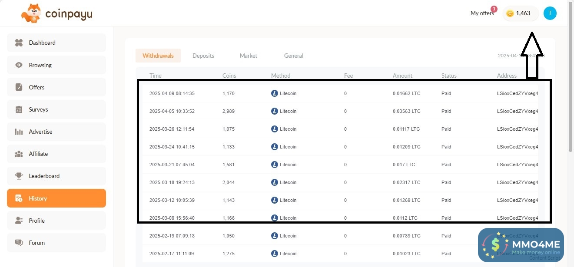The width and height of the screenshot is (574, 267).
Task: Open the Forum sidebar item
Action: (x=56, y=243)
